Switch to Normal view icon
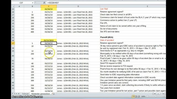The height and width of the screenshot is (99, 177). pos(133,97)
